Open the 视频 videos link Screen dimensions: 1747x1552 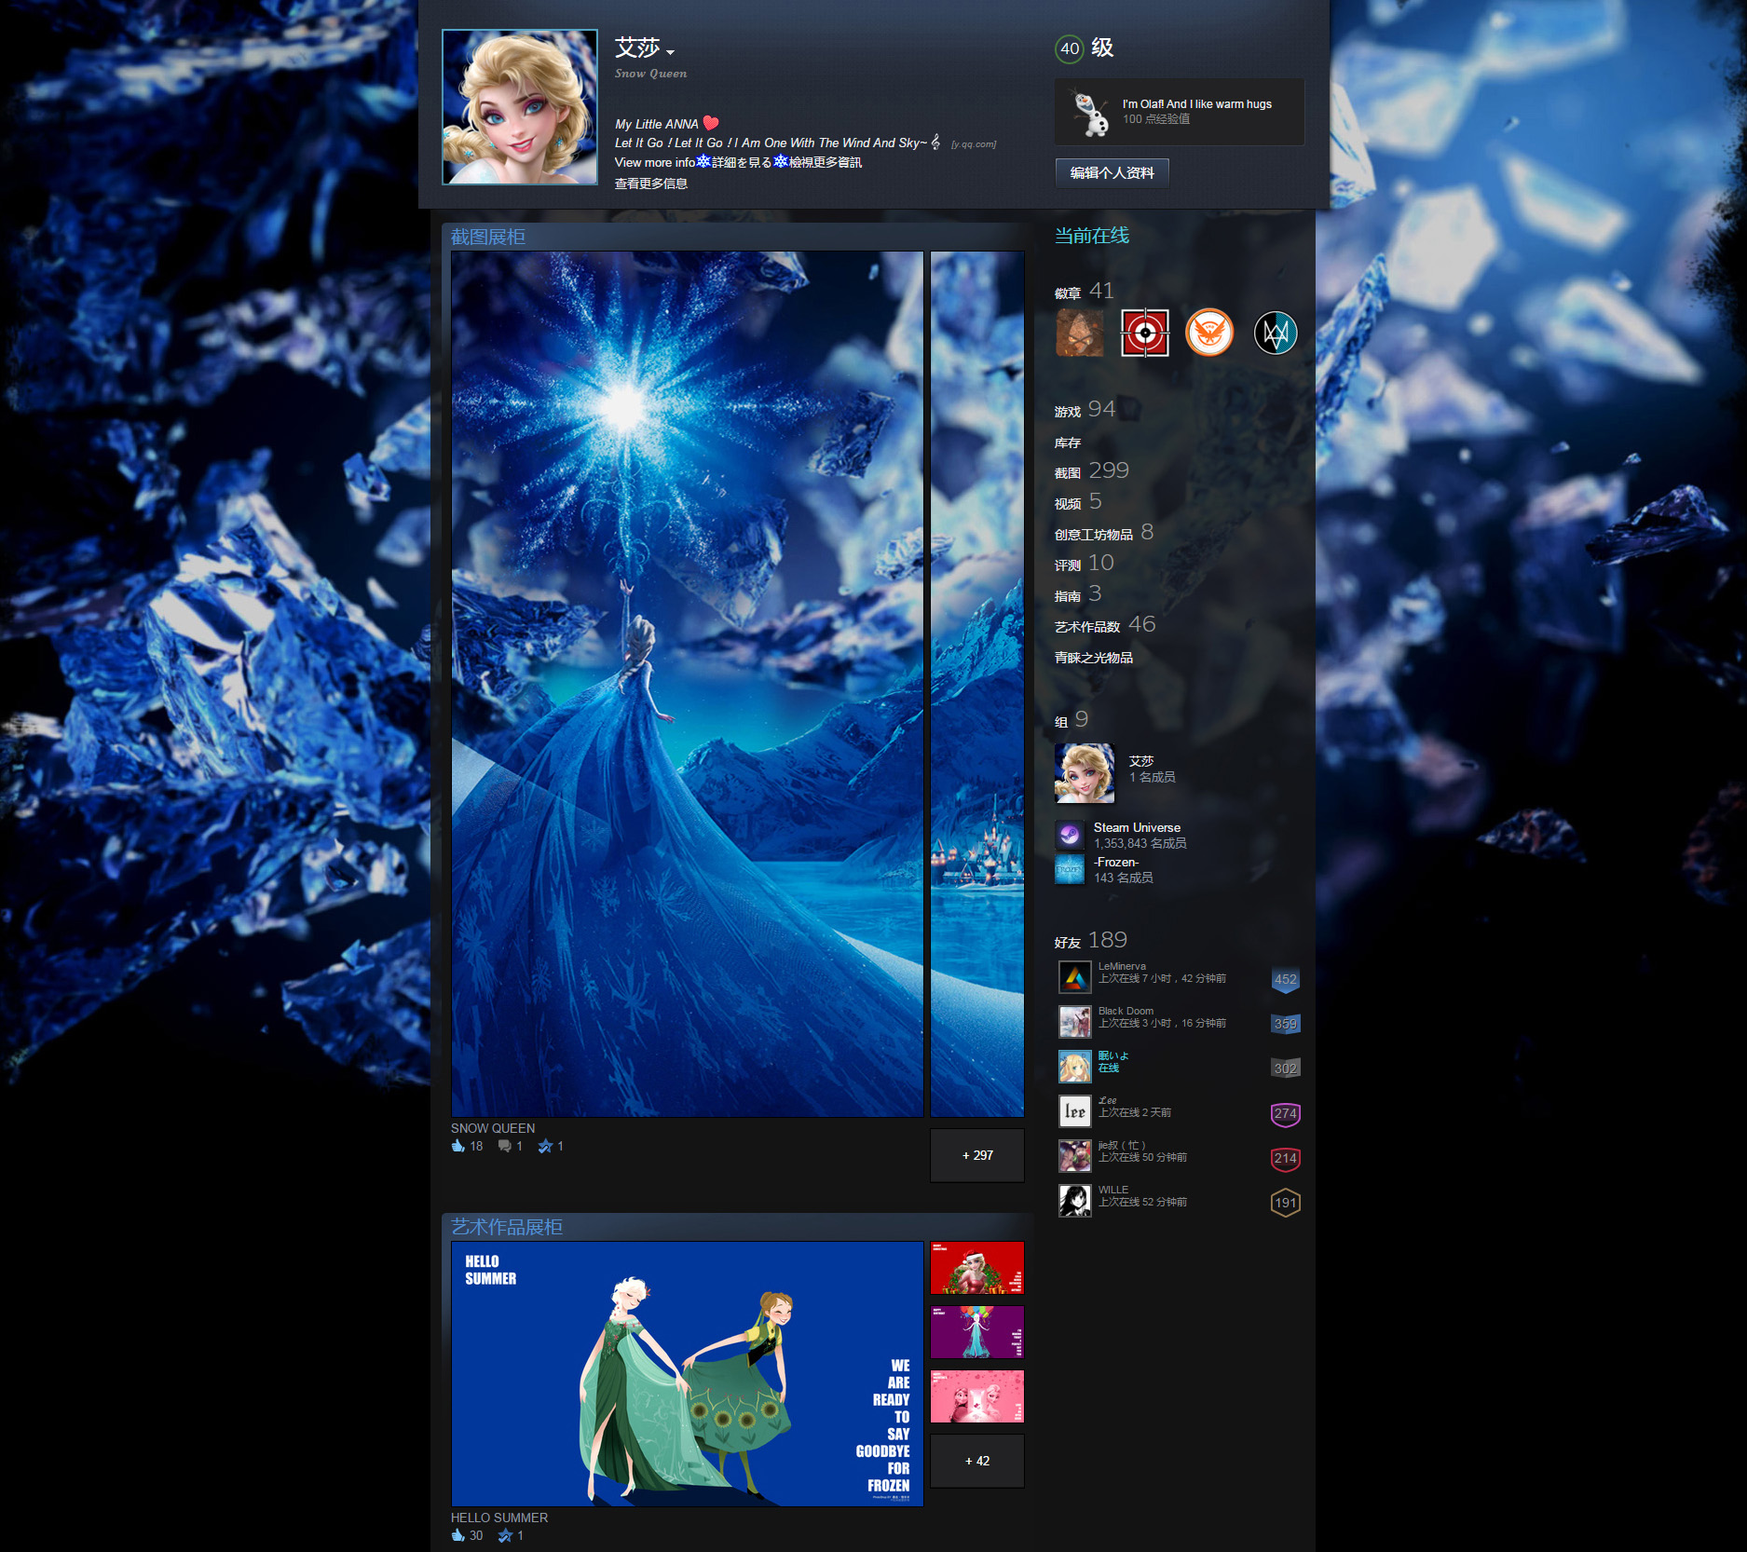1078,502
